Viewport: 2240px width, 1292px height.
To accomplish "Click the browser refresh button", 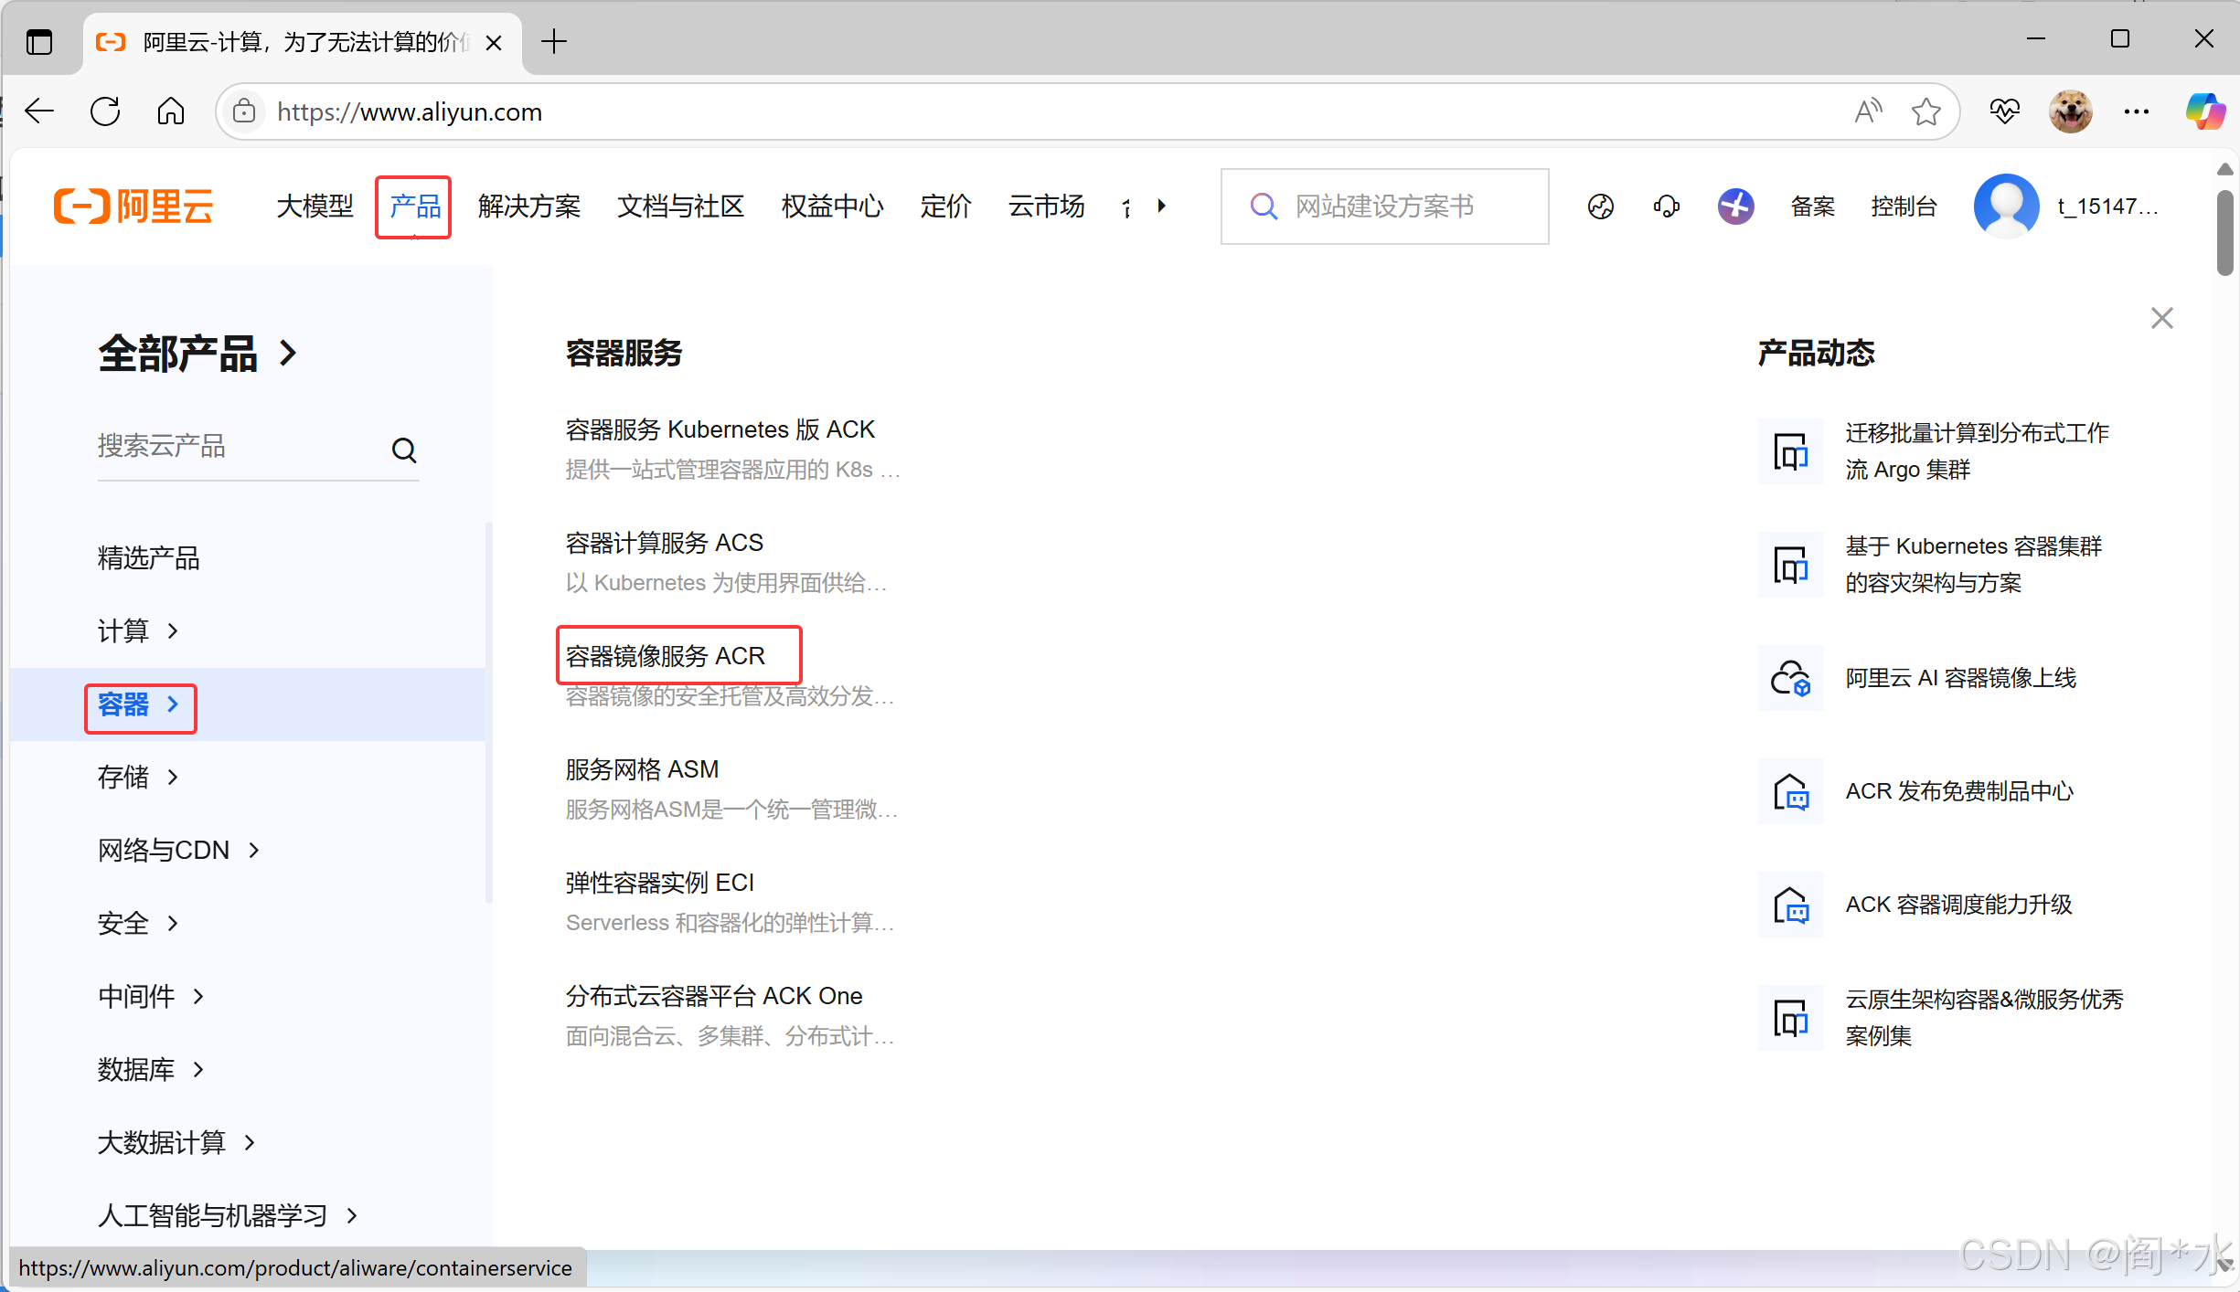I will click(105, 111).
